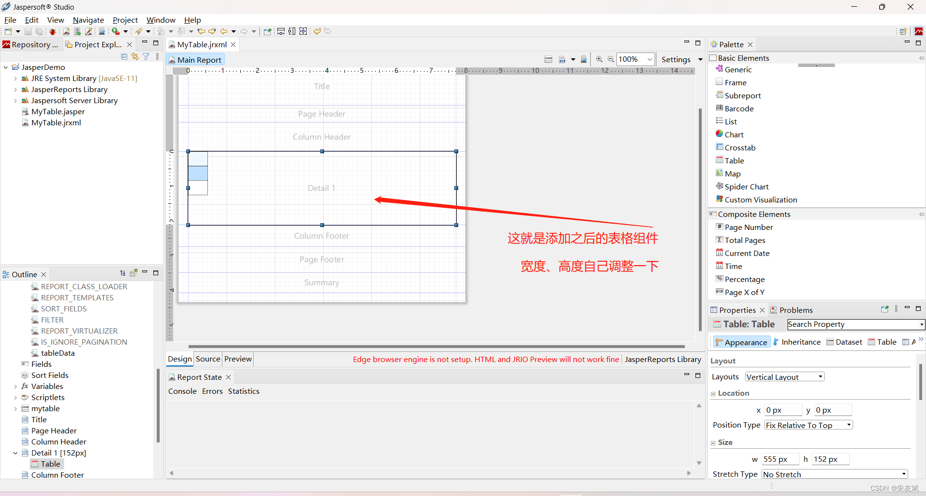Screen dimensions: 926x496
Task: Click the Save icon in the main toolbar
Action: (27, 31)
